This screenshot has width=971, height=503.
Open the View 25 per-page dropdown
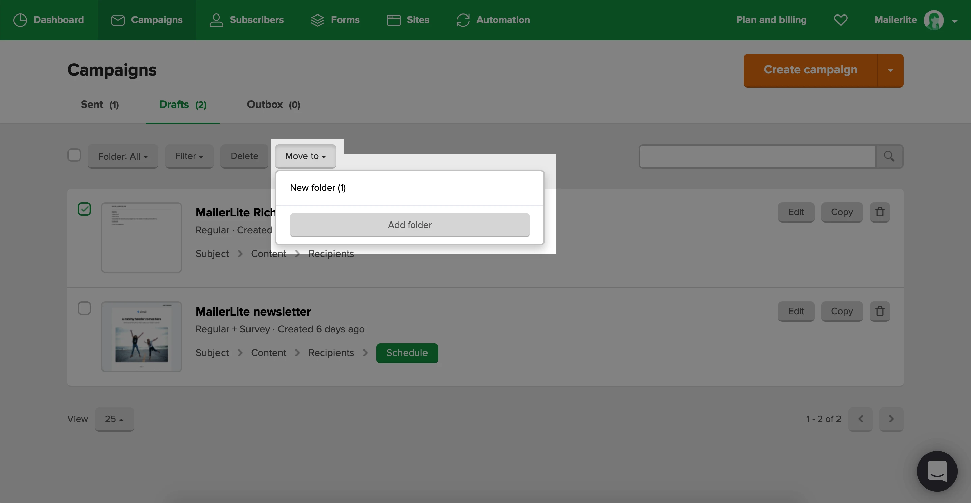[115, 419]
